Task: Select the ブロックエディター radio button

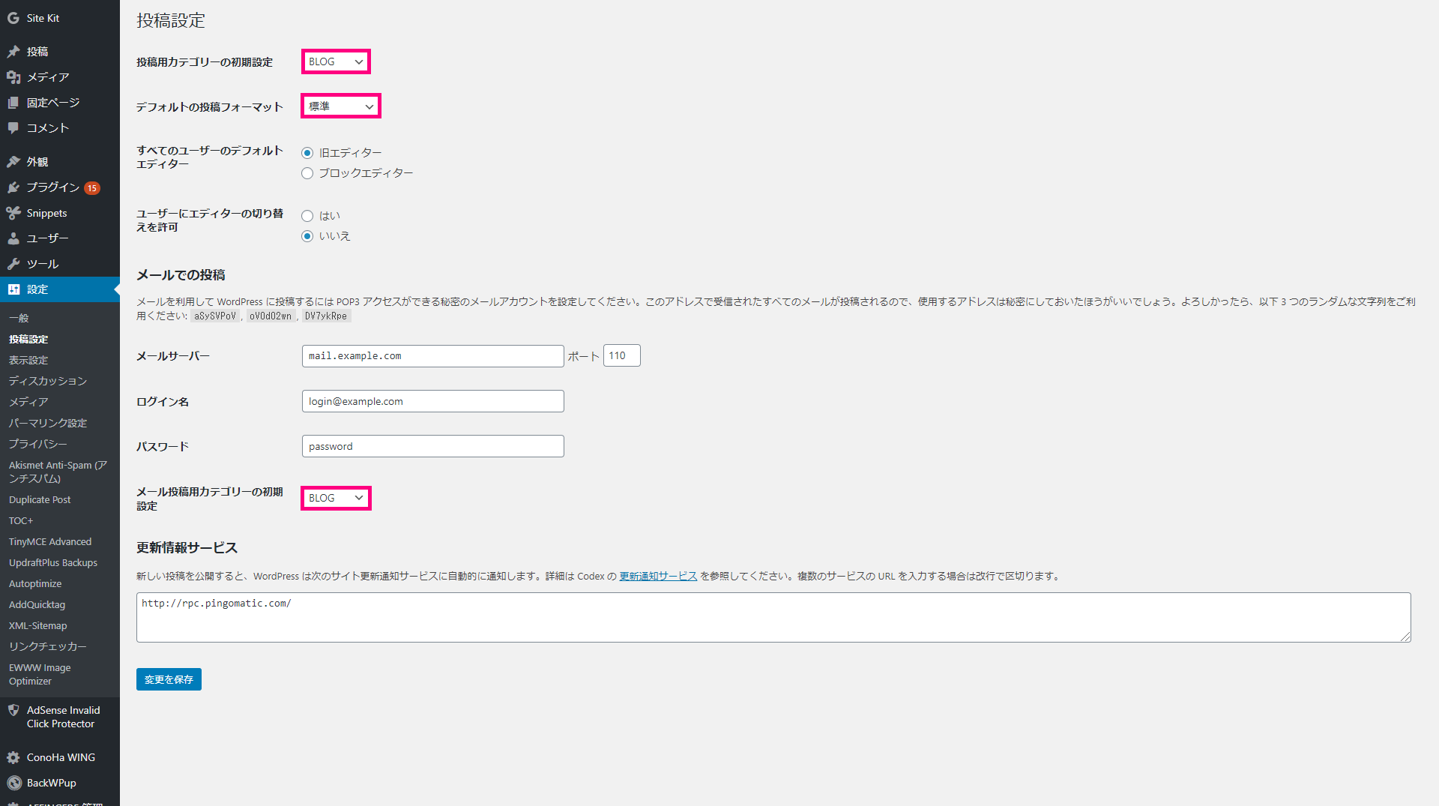Action: point(307,173)
